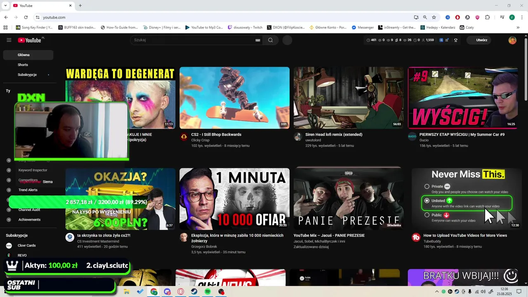Click the 'ta skrzynka to złota żyła cs2?!' title
Viewport: 528px width, 297px height.
pyautogui.click(x=104, y=236)
